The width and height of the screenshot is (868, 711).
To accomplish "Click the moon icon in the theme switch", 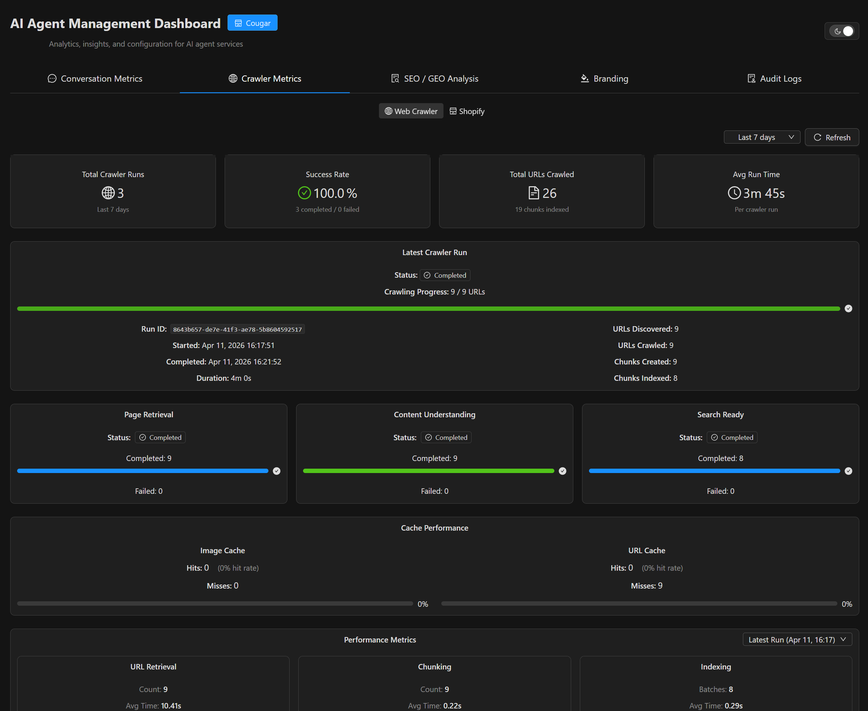I will pyautogui.click(x=838, y=31).
